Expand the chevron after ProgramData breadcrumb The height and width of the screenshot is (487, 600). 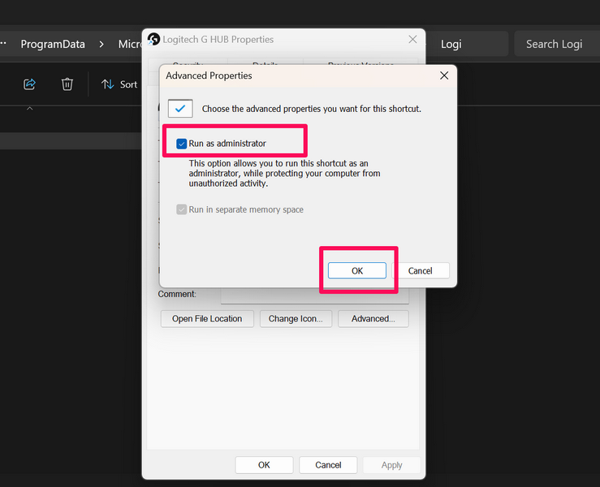[x=101, y=45]
